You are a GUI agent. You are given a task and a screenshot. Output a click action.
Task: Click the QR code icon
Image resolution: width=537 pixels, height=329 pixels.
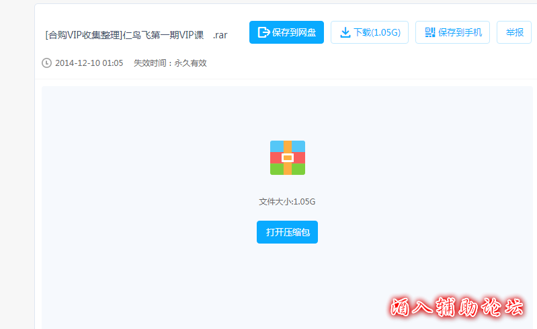(430, 32)
